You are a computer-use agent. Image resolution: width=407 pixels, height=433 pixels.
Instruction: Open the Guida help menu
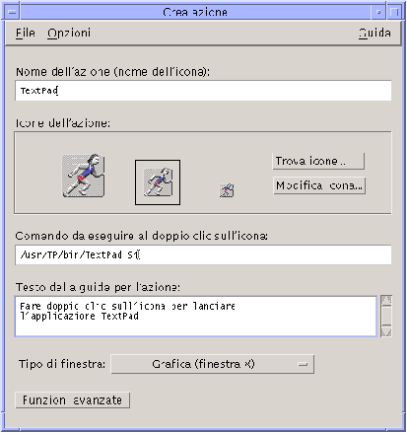coord(374,33)
